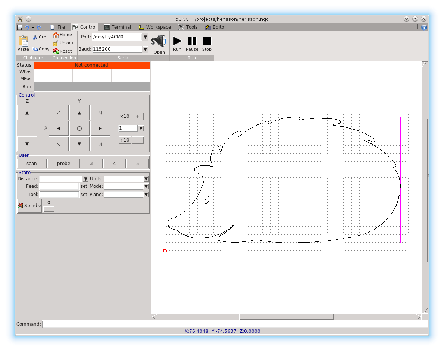This screenshot has height=351, width=444.
Task: Click set button next to Tool
Action: pos(84,195)
